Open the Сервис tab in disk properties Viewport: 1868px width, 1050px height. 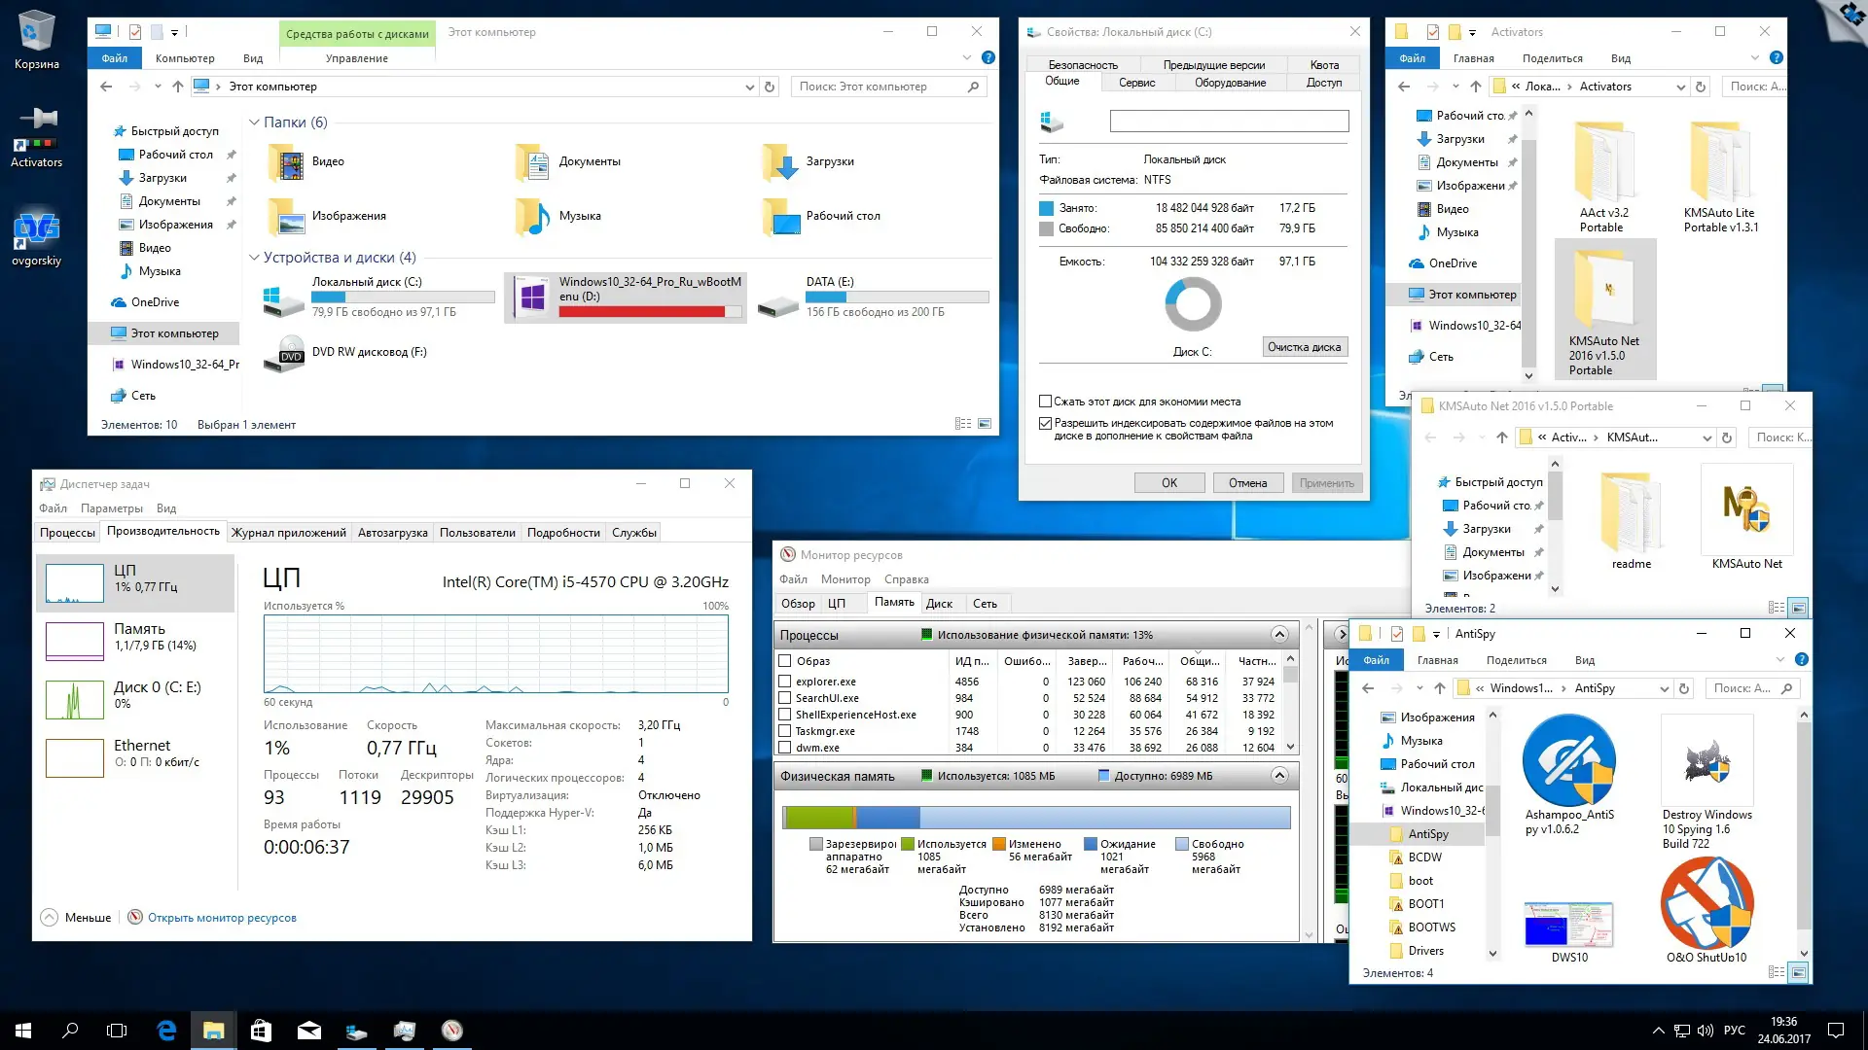(x=1136, y=83)
